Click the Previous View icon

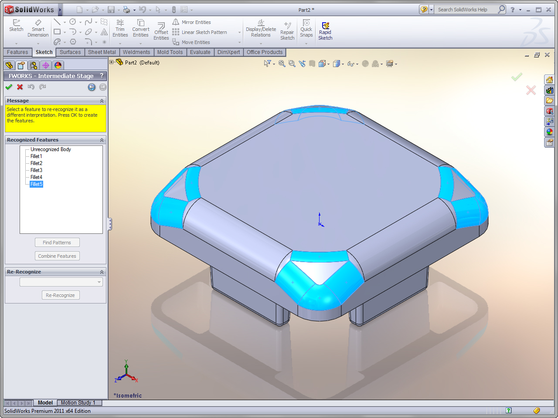(302, 64)
